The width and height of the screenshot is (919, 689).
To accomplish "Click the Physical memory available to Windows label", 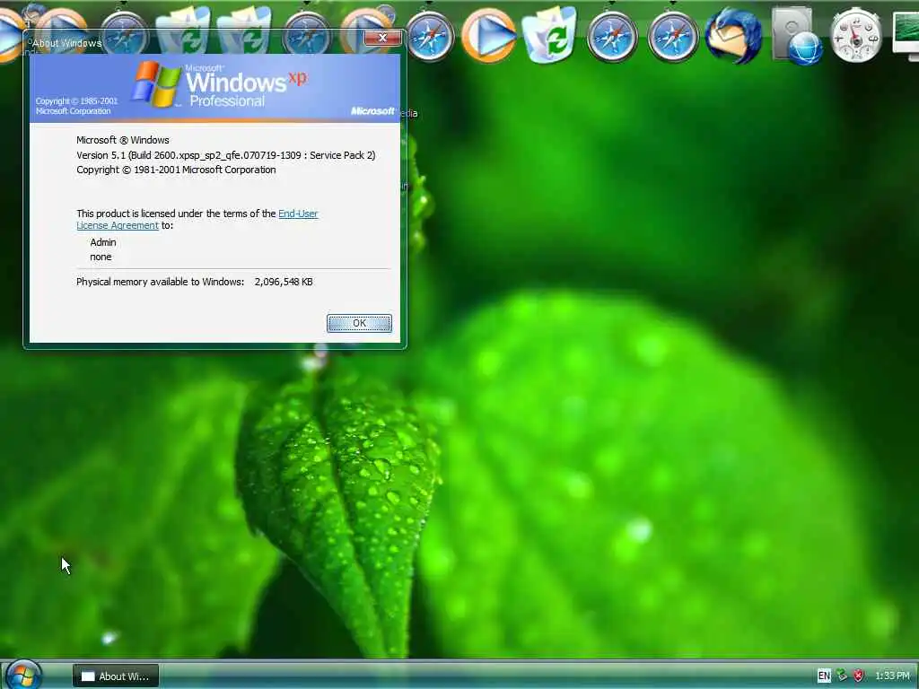I will point(160,282).
